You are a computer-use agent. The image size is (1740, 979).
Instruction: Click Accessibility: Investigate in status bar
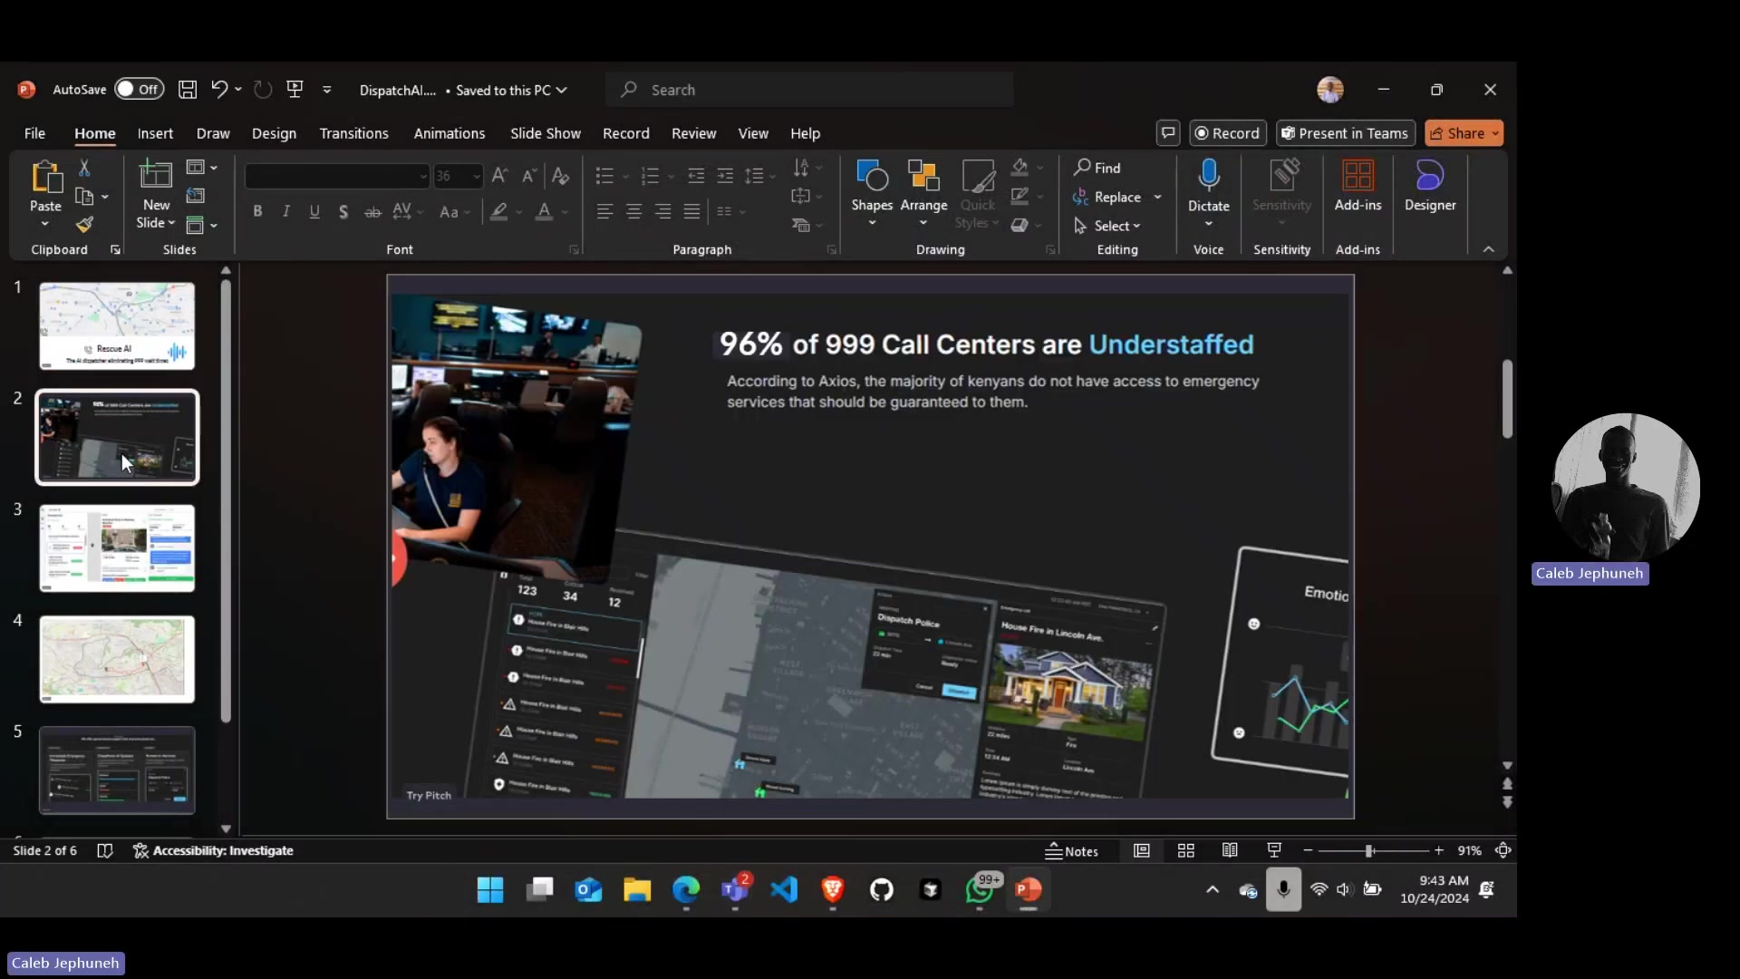point(213,850)
